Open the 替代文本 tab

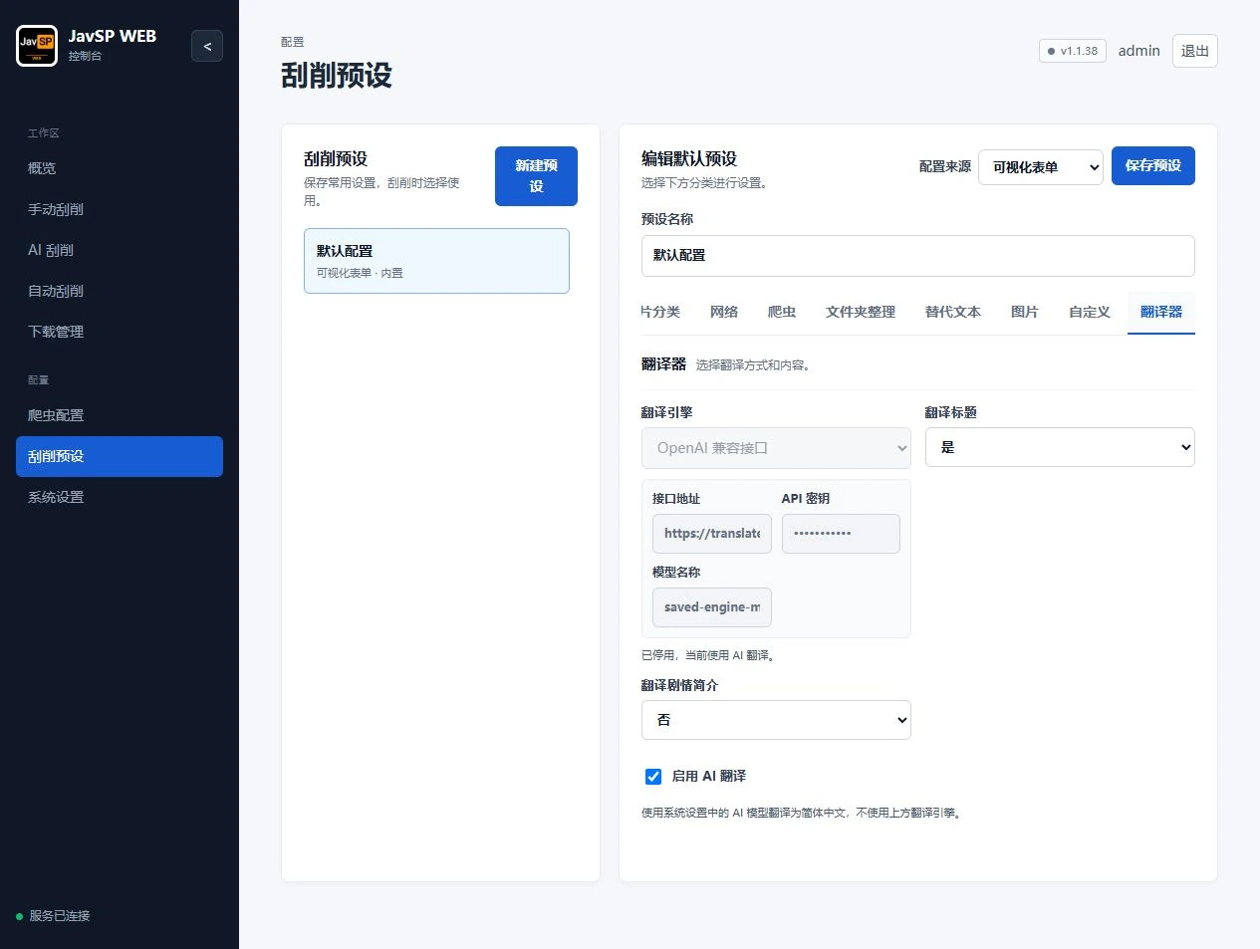point(953,312)
